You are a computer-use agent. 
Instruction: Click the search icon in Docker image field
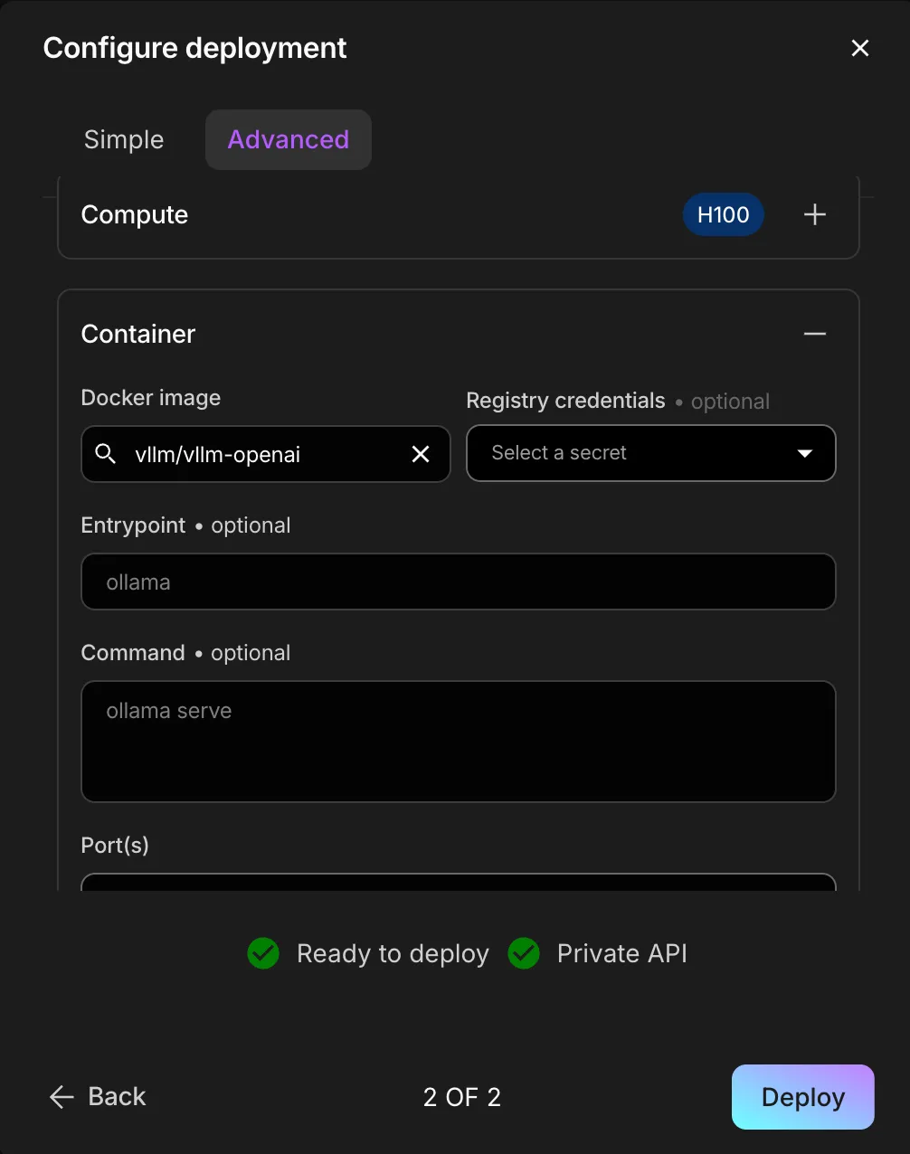[106, 454]
